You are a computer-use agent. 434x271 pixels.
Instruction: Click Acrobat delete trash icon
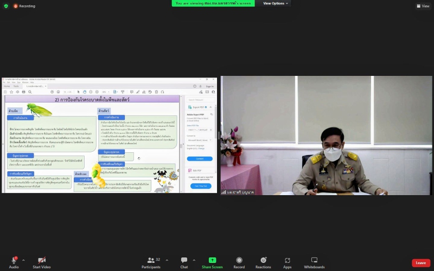(156, 92)
